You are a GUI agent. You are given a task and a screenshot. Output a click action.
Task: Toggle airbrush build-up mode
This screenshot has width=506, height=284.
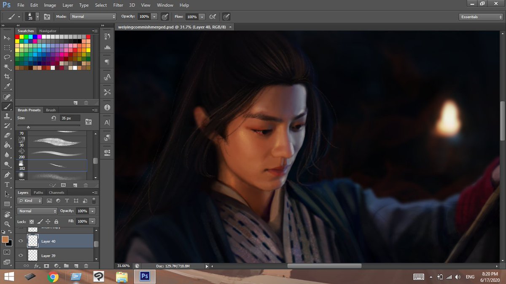213,17
